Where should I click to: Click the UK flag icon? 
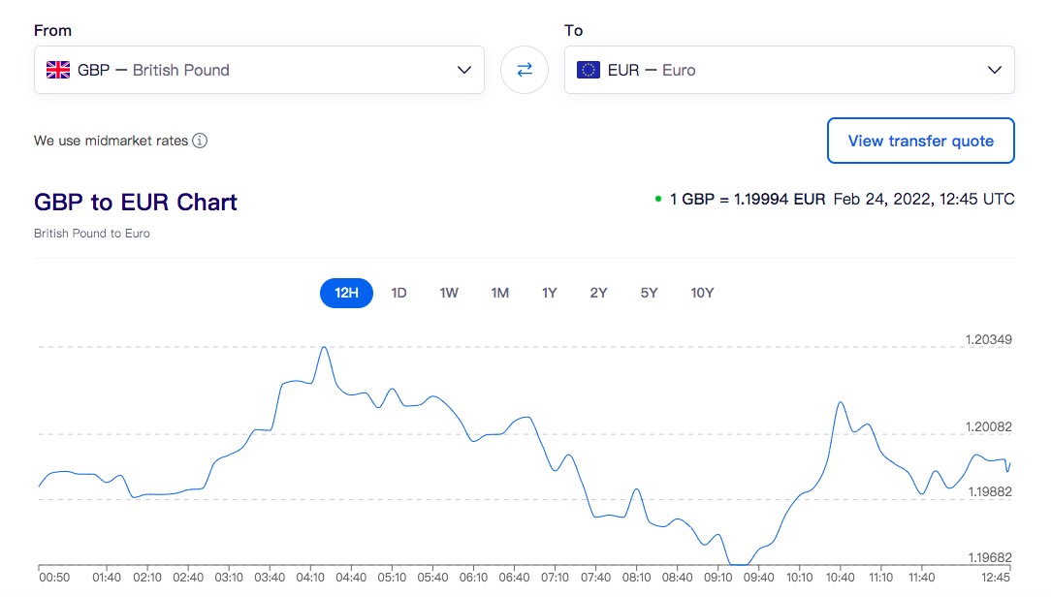tap(59, 70)
